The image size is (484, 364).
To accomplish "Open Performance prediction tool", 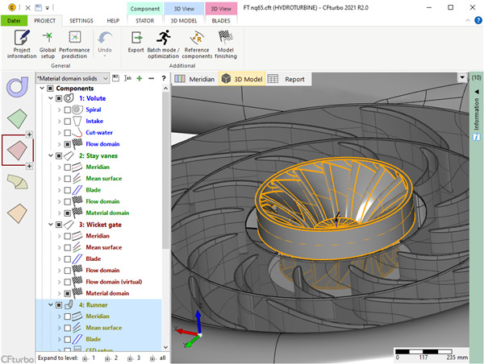I will click(x=74, y=44).
